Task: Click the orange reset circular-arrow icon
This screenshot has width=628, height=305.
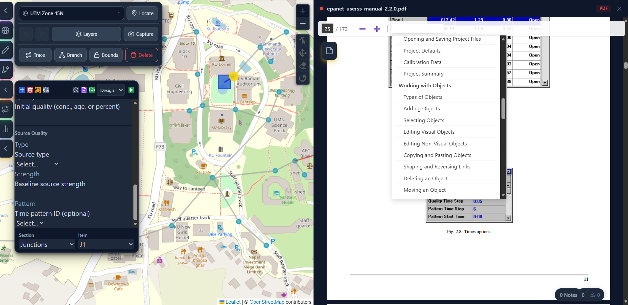Action: click(38, 90)
